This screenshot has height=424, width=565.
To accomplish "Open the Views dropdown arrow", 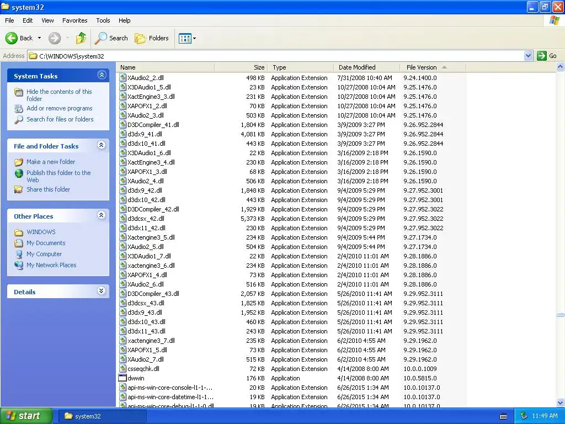I will coord(195,38).
